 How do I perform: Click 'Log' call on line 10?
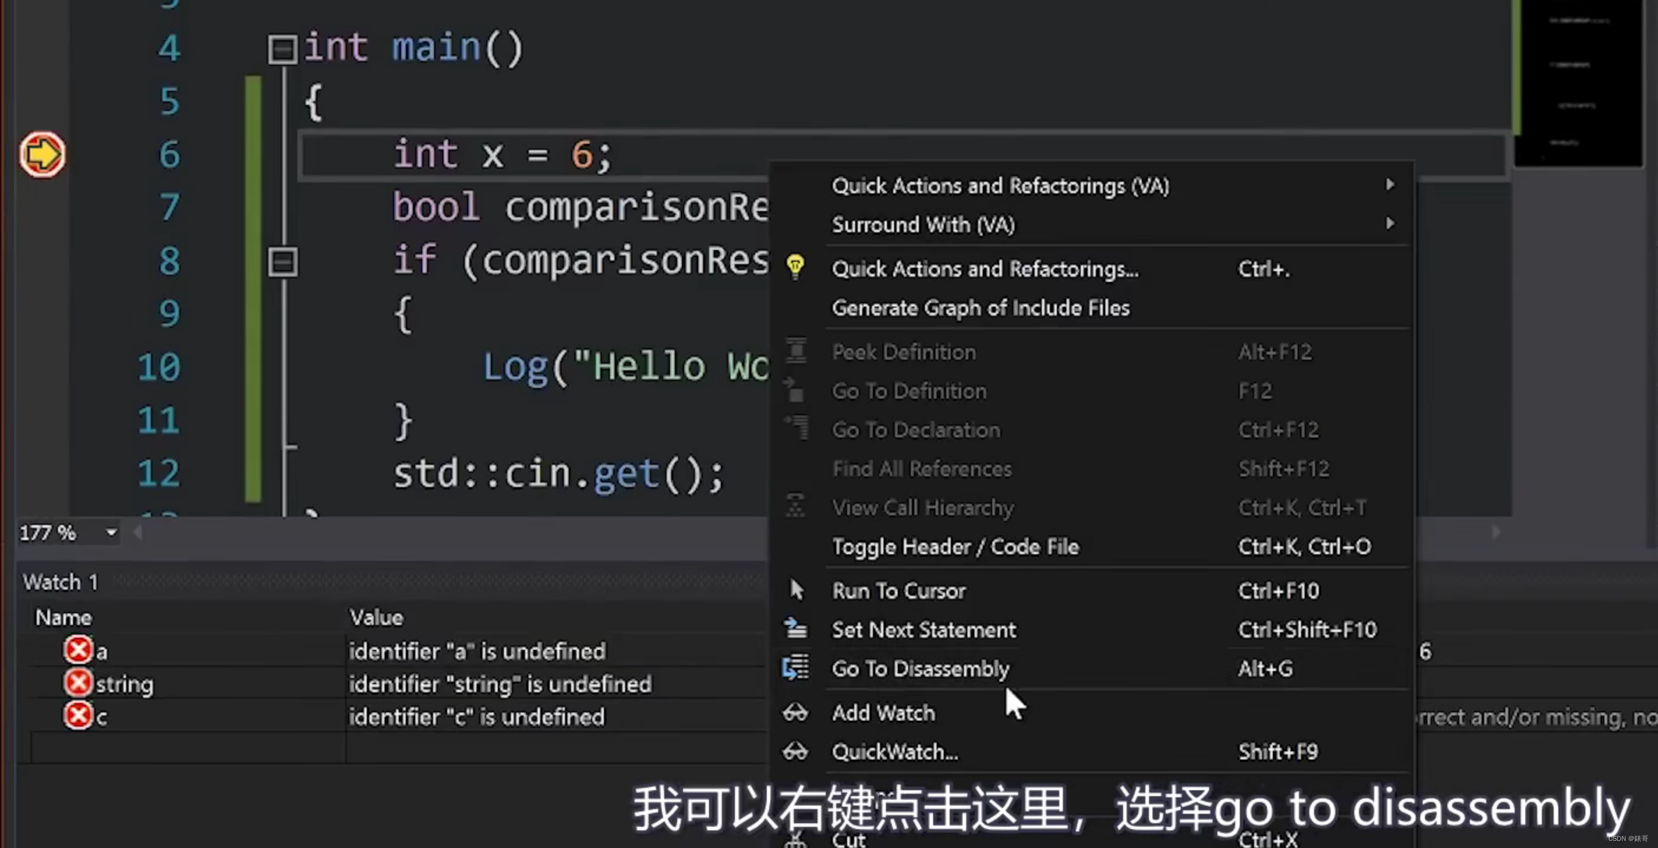515,367
